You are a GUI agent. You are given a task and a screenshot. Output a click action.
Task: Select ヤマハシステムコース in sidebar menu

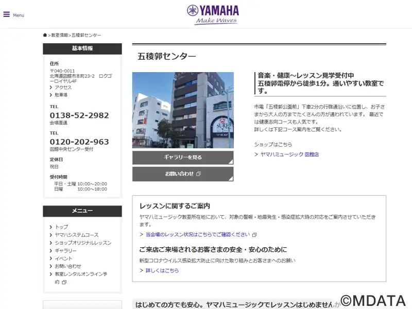pos(77,235)
